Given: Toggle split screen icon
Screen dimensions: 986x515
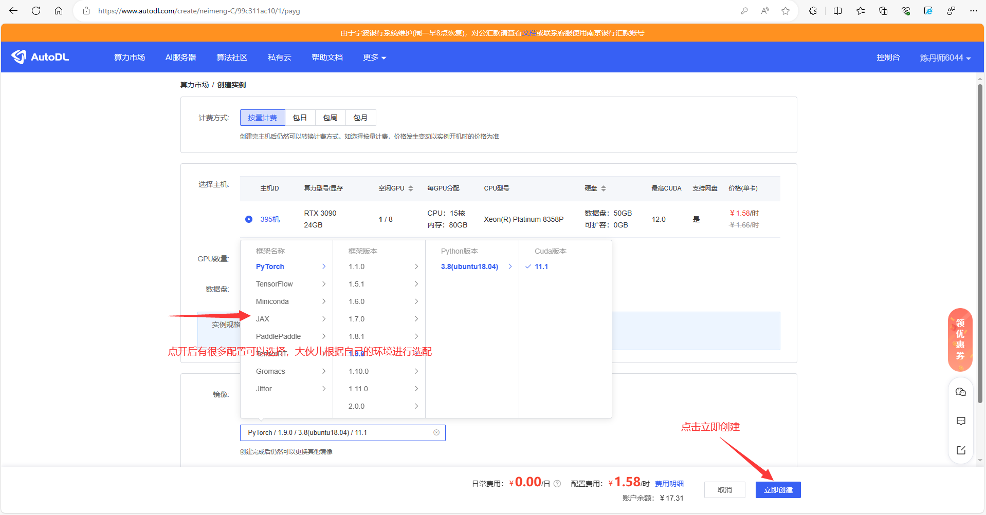Looking at the screenshot, I should tap(837, 11).
